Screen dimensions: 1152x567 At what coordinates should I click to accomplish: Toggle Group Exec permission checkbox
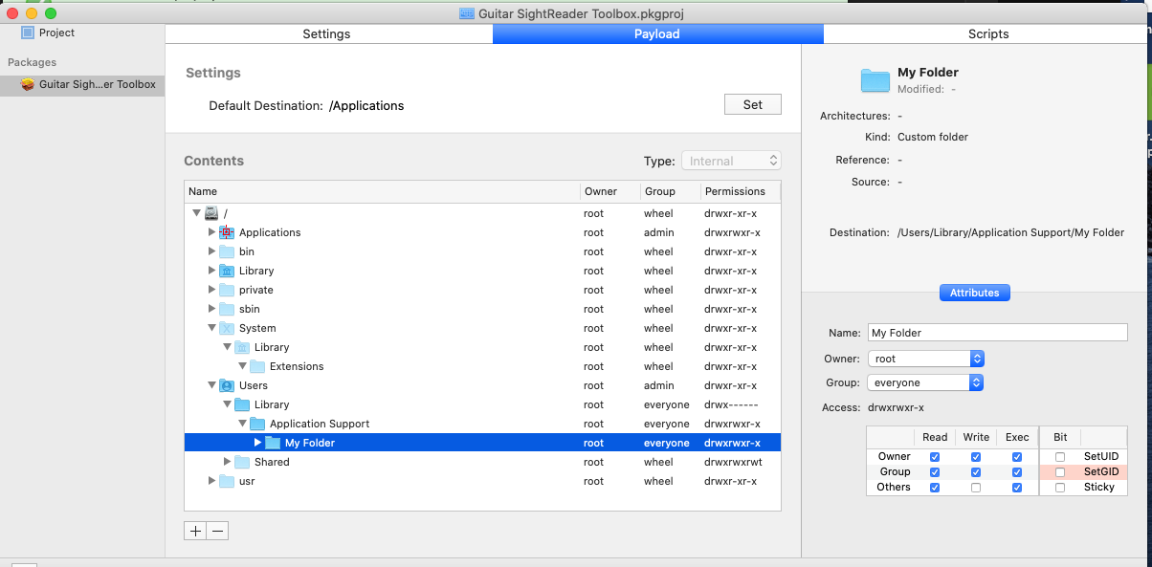pyautogui.click(x=1016, y=472)
